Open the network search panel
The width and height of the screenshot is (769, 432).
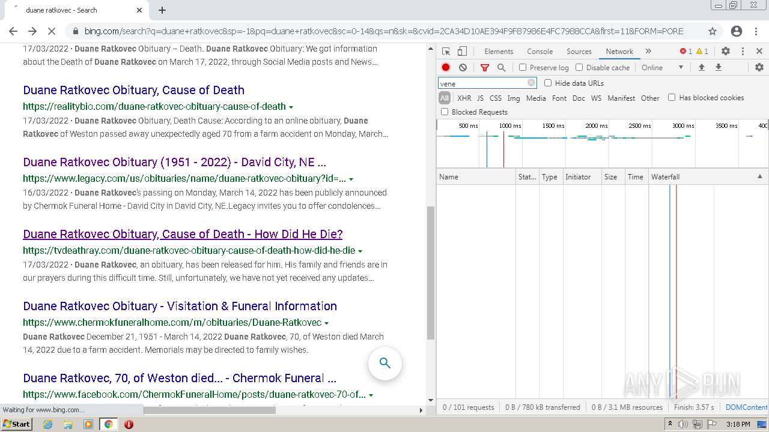click(502, 68)
